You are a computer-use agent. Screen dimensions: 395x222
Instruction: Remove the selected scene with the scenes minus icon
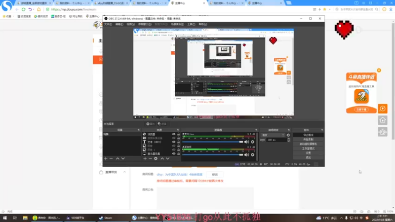tap(111, 158)
